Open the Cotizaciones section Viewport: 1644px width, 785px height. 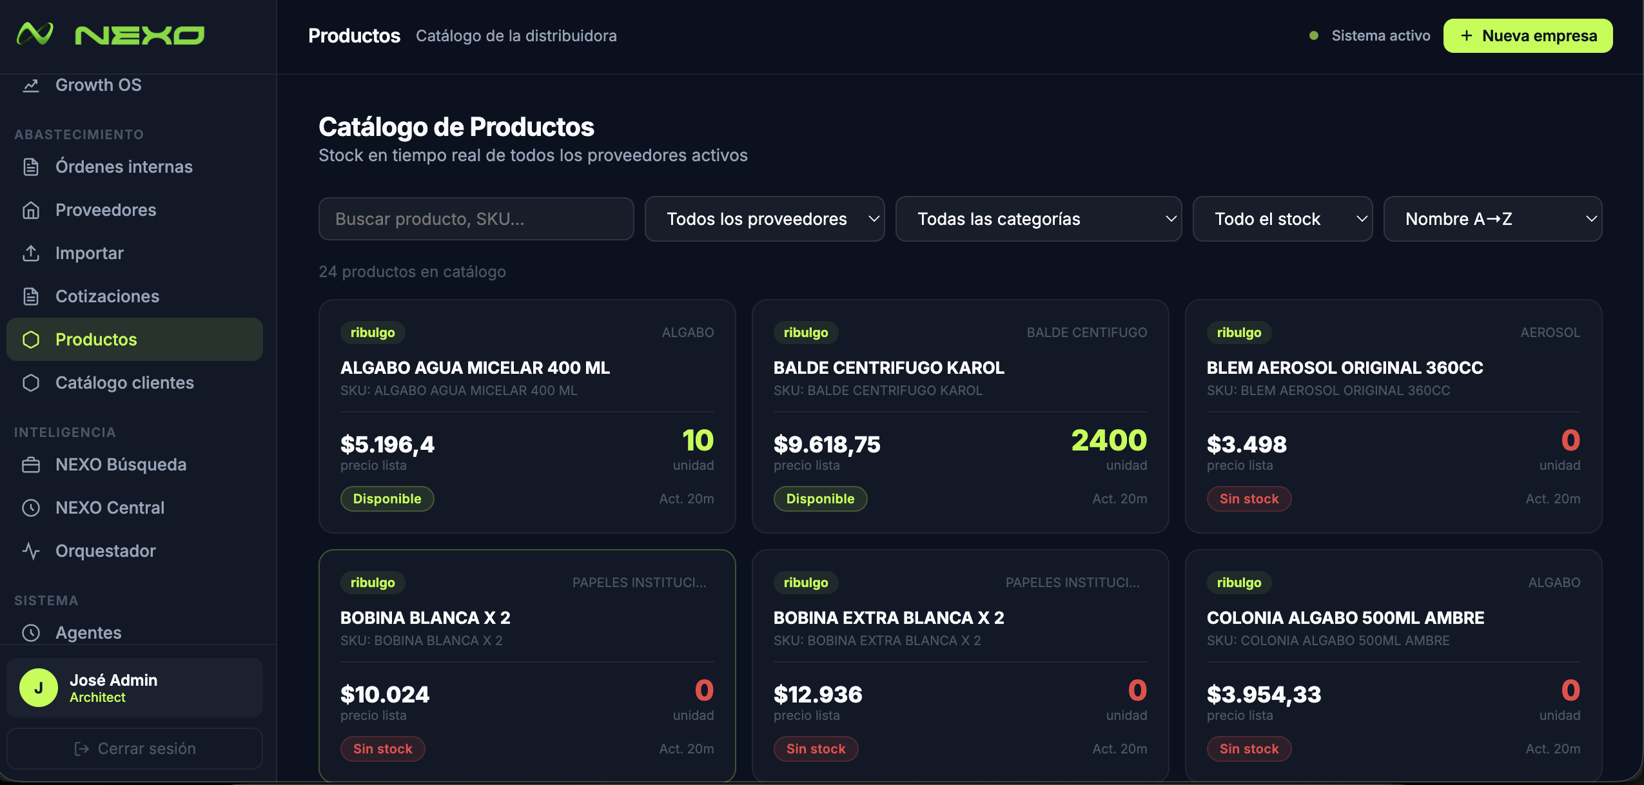click(x=135, y=296)
